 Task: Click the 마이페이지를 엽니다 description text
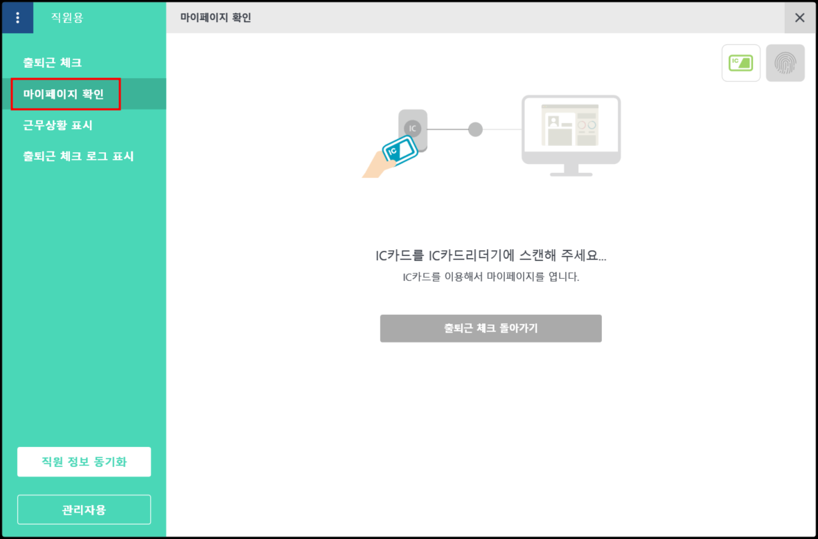tap(490, 277)
